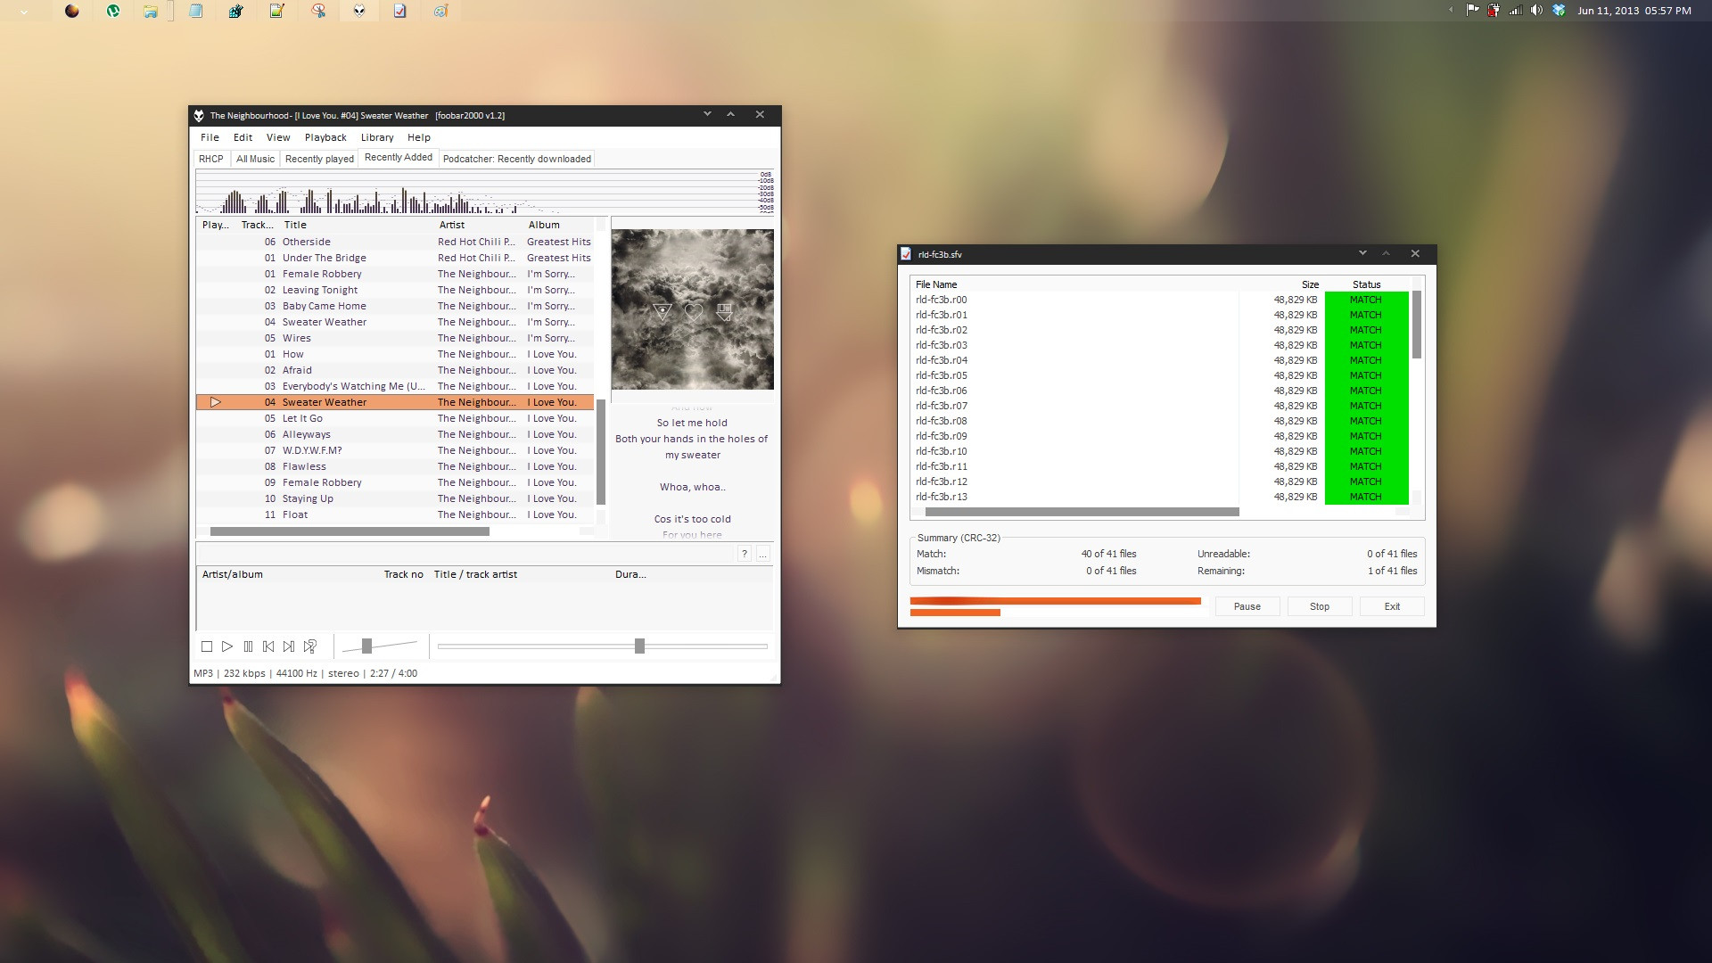This screenshot has width=1712, height=963.
Task: Skip to the next track
Action: [x=289, y=646]
